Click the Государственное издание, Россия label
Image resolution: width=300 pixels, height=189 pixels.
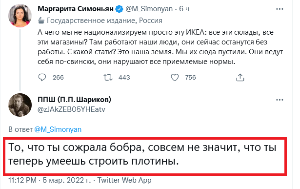[x=104, y=21]
